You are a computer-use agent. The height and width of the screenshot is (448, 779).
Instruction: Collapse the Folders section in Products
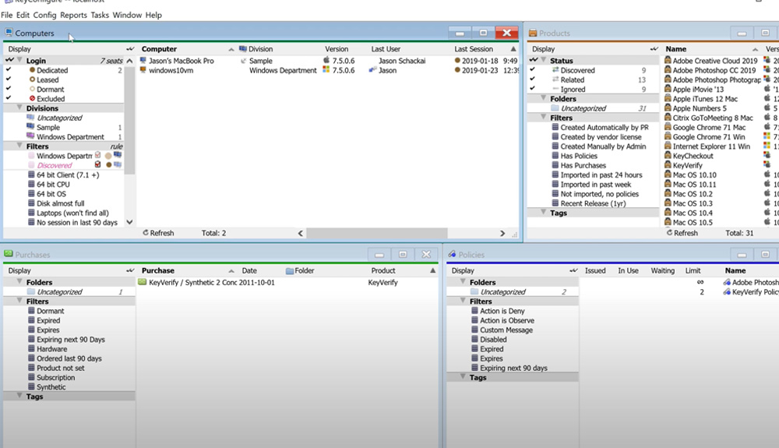[544, 98]
